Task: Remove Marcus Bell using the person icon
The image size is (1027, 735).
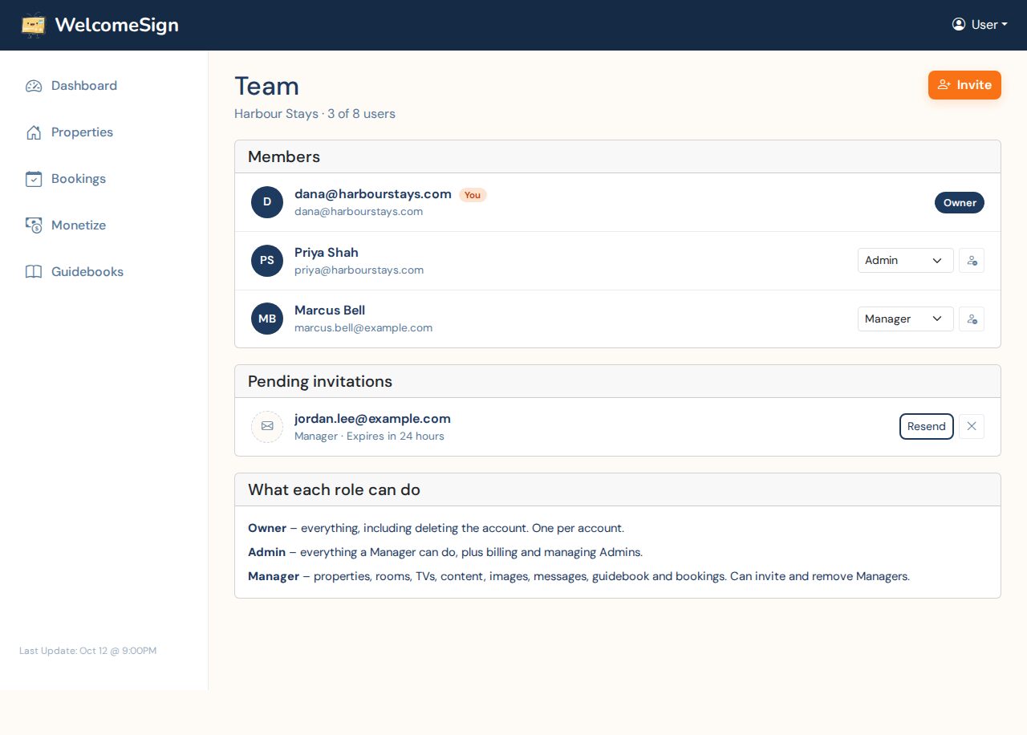Action: 972,319
